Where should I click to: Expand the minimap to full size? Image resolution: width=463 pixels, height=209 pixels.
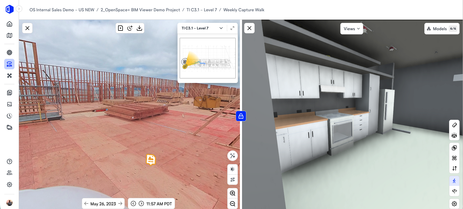232,28
